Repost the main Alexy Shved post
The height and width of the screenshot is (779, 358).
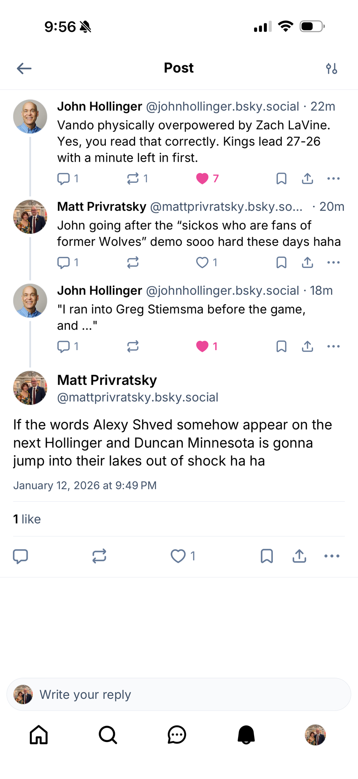99,556
